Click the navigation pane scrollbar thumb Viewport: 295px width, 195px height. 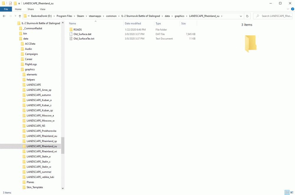coord(63,146)
